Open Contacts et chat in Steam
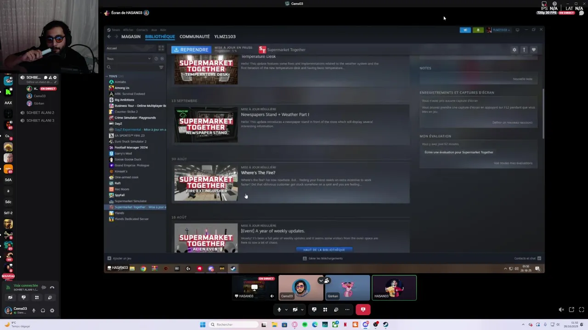This screenshot has width=588, height=330. point(527,258)
